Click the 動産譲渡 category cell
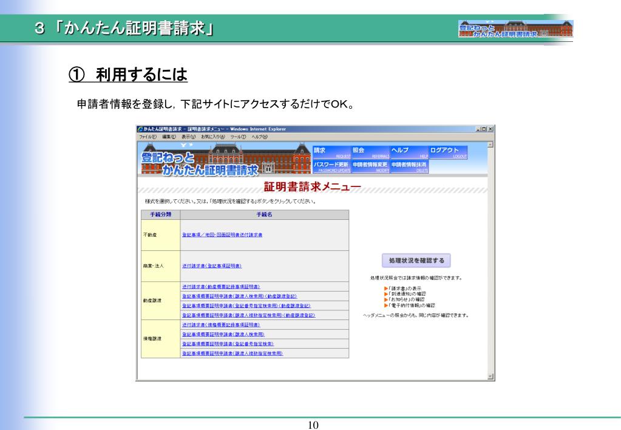 [161, 301]
